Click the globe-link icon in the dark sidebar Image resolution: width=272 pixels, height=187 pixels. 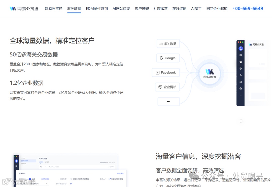[241, 68]
